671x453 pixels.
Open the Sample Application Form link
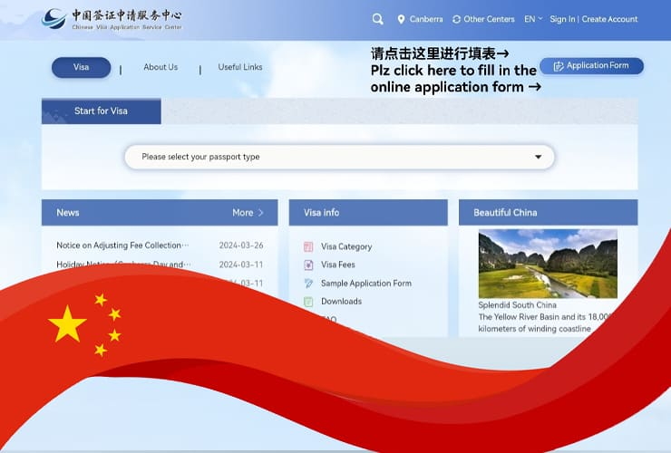pyautogui.click(x=366, y=284)
